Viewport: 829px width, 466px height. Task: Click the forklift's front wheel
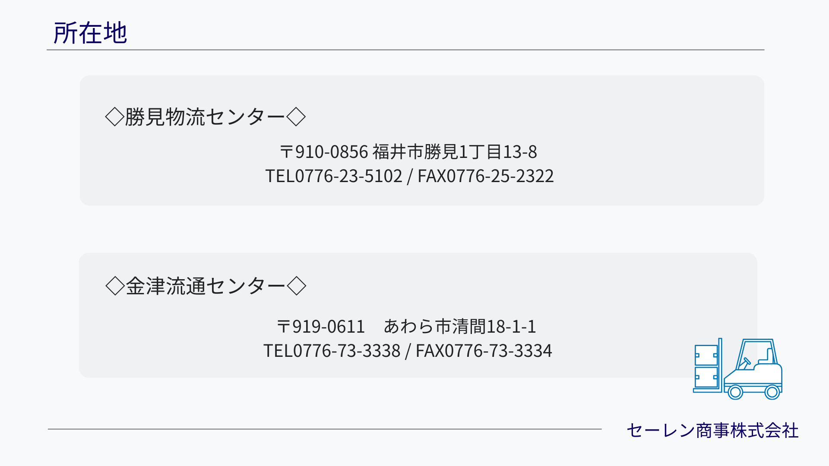[735, 392]
